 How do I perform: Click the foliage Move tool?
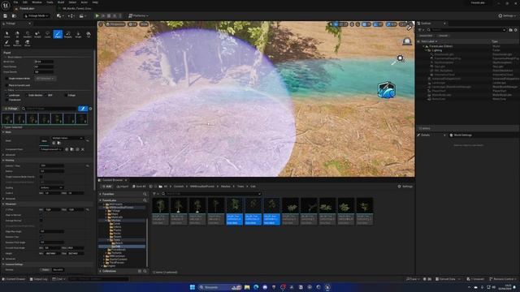pyautogui.click(x=27, y=43)
